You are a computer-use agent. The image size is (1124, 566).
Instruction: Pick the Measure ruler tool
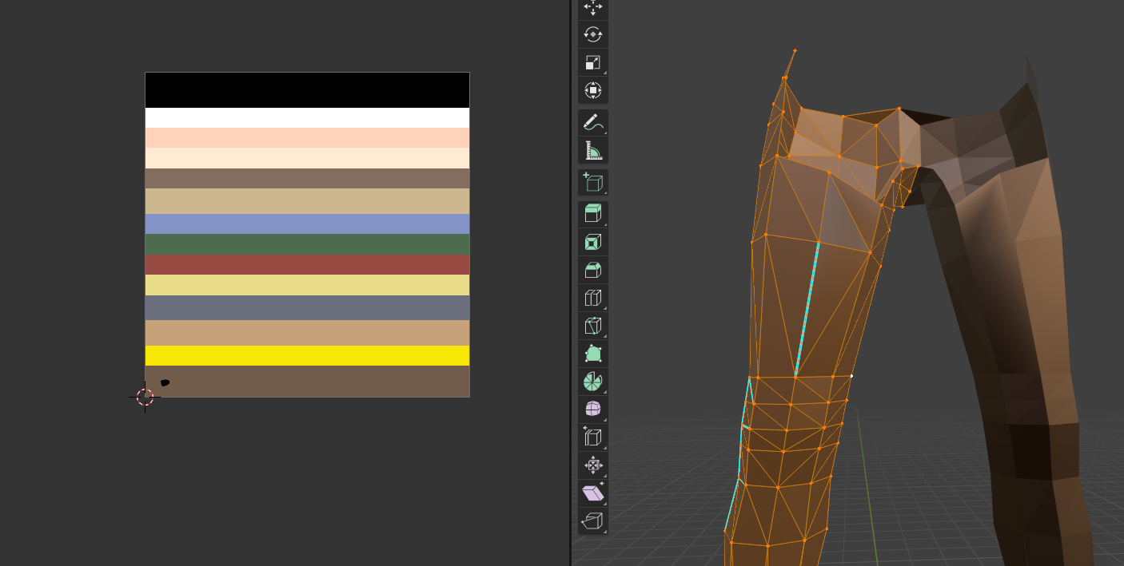click(592, 150)
